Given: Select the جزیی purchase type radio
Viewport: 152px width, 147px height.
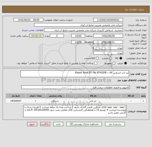Looking at the screenshot, I should tap(125, 63).
